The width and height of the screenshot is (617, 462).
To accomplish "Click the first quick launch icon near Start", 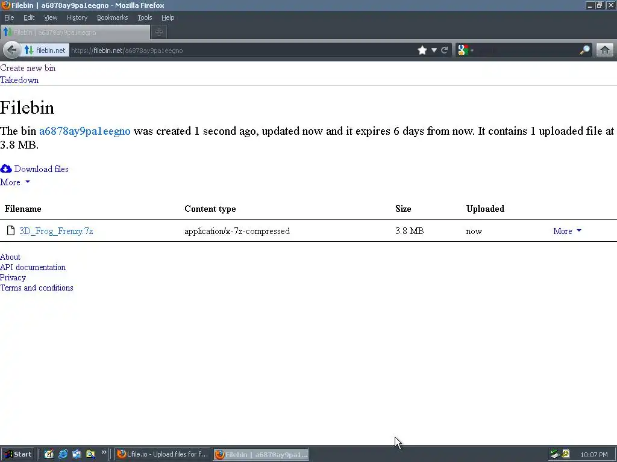I will pyautogui.click(x=49, y=454).
